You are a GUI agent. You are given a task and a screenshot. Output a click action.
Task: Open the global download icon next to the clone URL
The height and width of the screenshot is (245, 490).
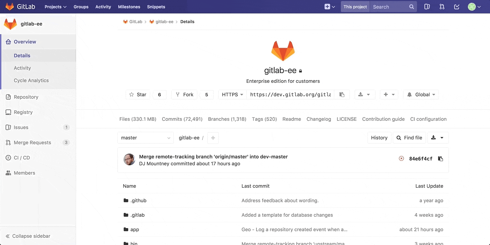[365, 94]
